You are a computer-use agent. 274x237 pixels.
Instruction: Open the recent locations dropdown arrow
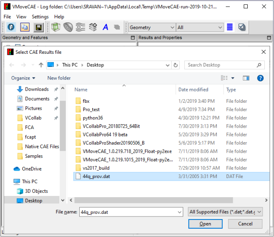(x=33, y=65)
